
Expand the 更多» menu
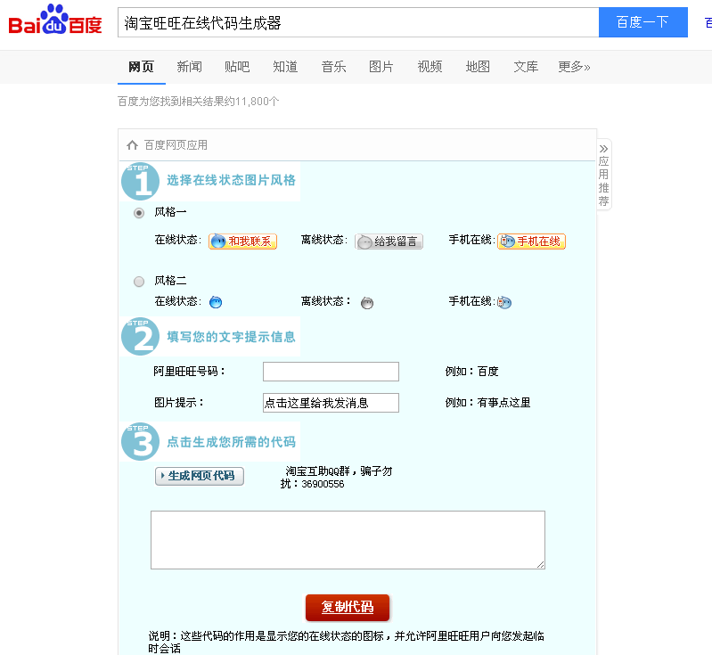(574, 67)
